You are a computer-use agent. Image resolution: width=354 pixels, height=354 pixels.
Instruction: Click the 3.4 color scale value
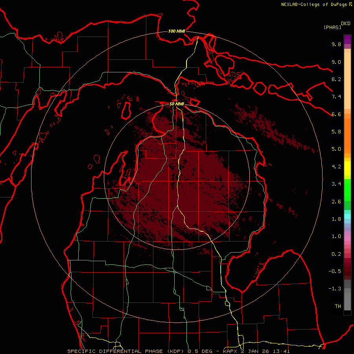point(336,184)
